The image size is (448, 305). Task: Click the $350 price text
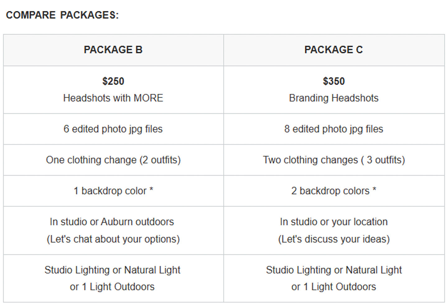(x=334, y=81)
